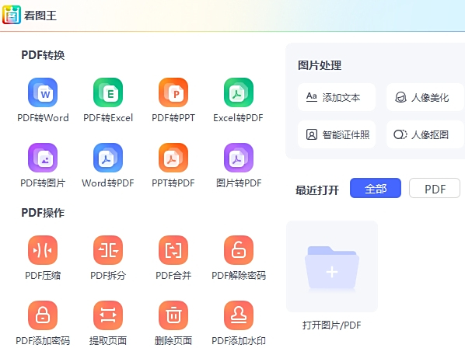Click the 添加文本 button

pyautogui.click(x=337, y=97)
